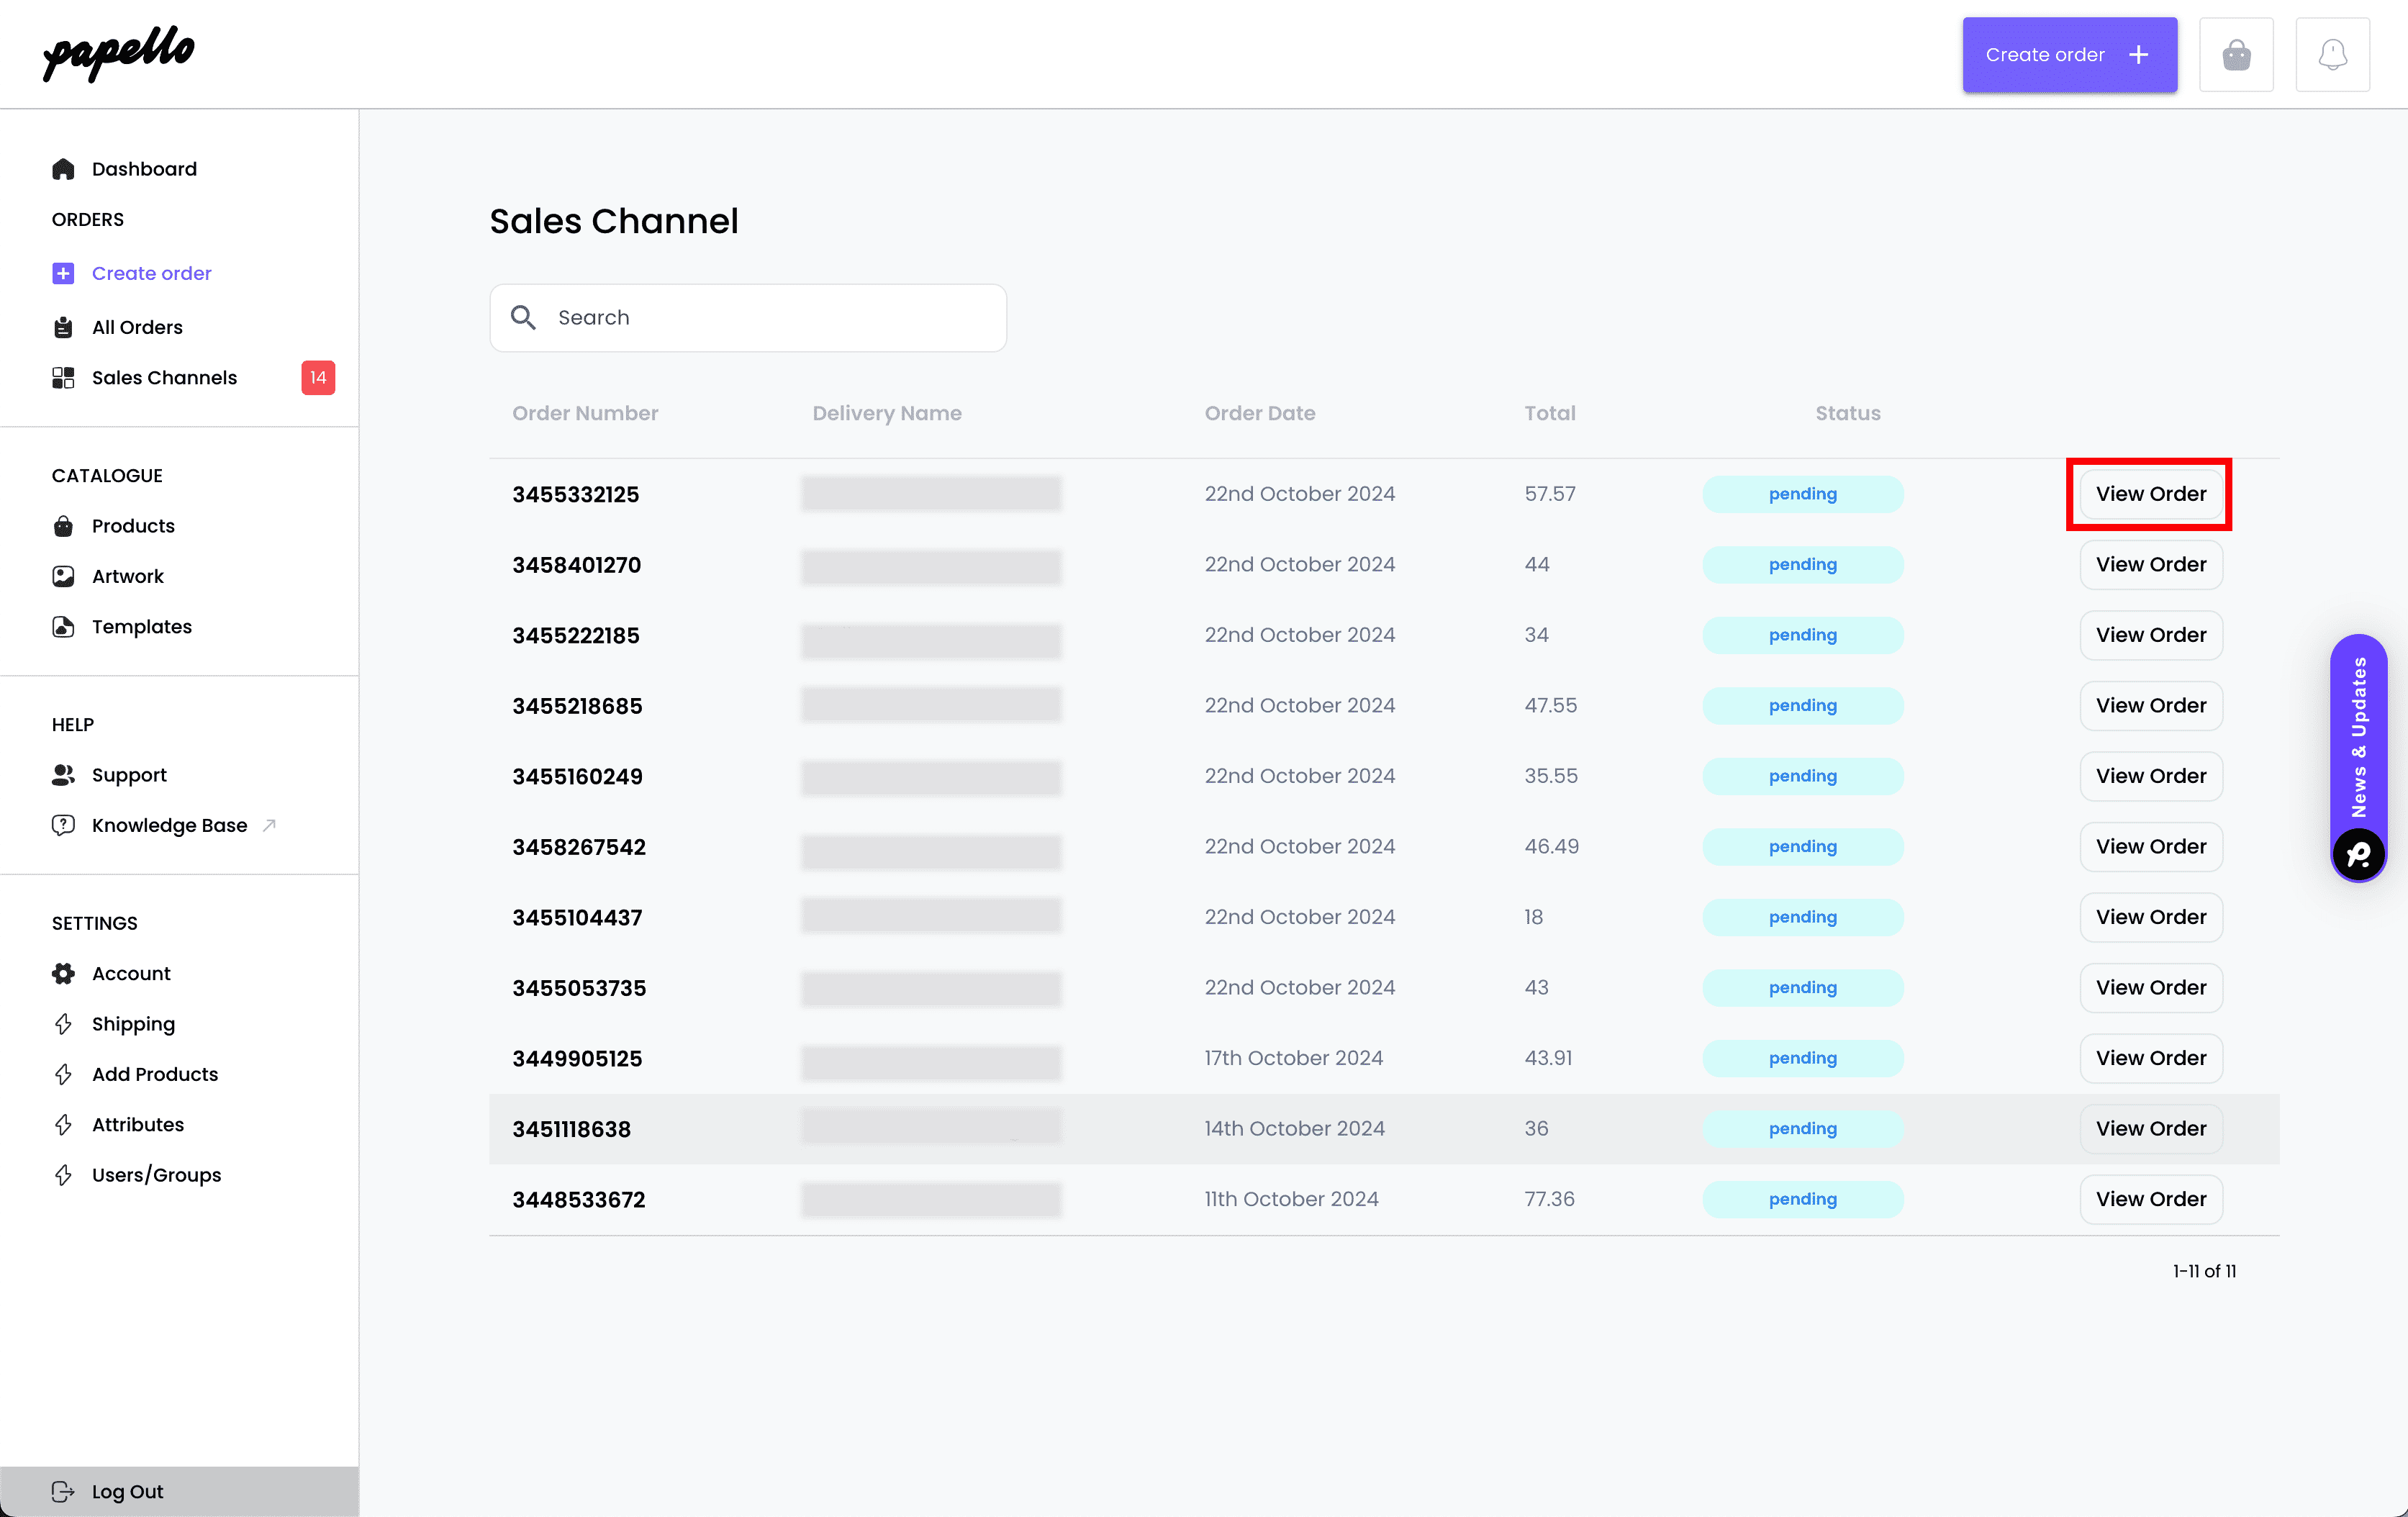Click the round papello icon on News & Updates tab
Screen dimensions: 2408x1517
2358,855
